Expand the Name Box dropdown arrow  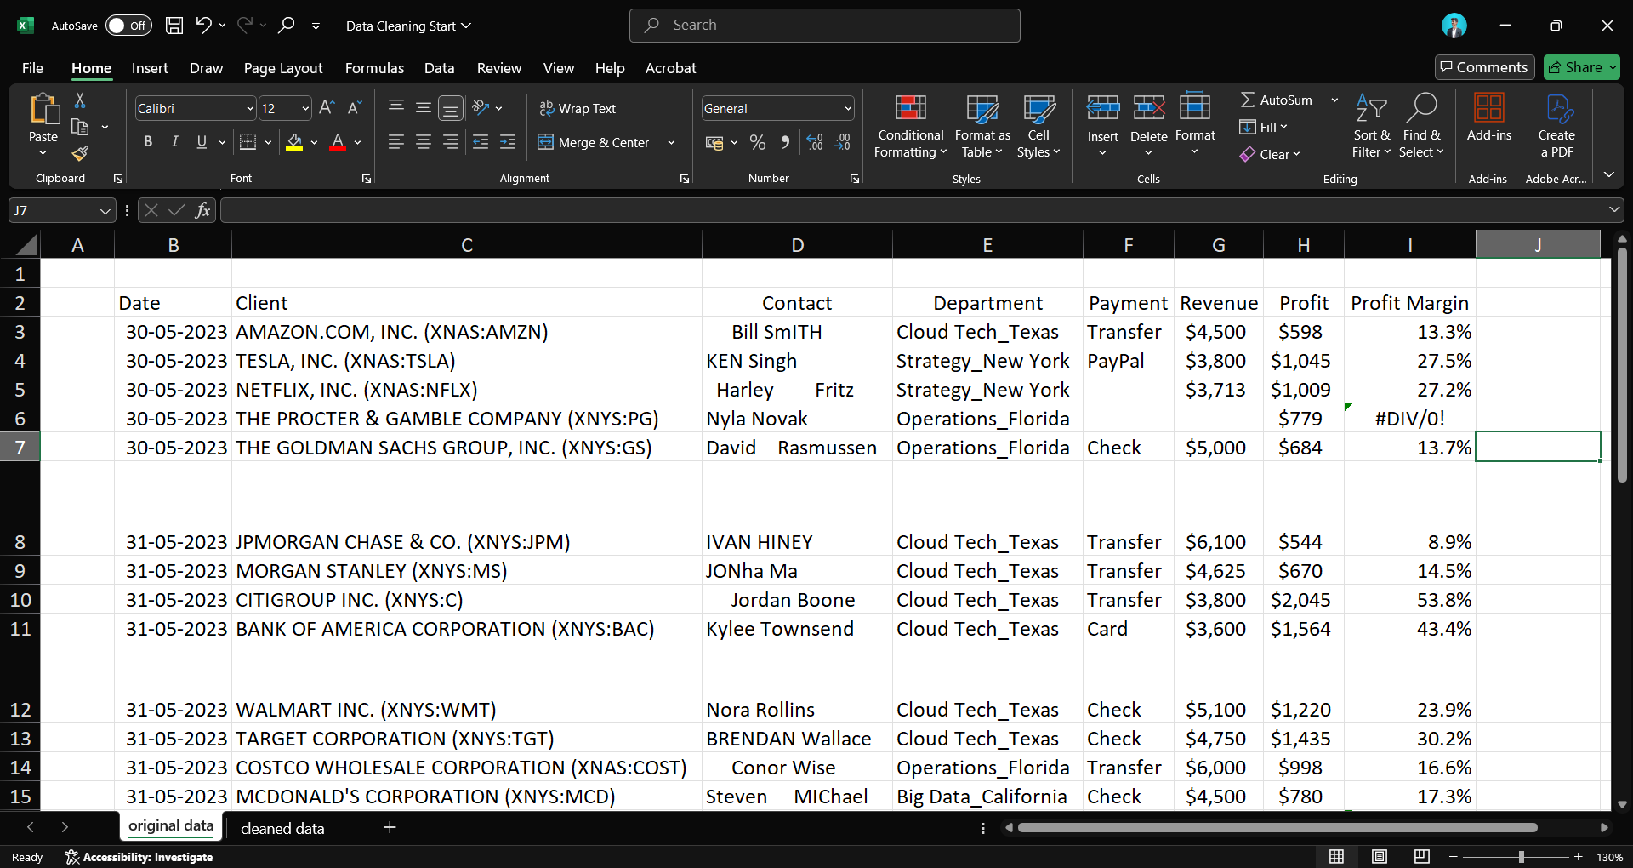(105, 210)
